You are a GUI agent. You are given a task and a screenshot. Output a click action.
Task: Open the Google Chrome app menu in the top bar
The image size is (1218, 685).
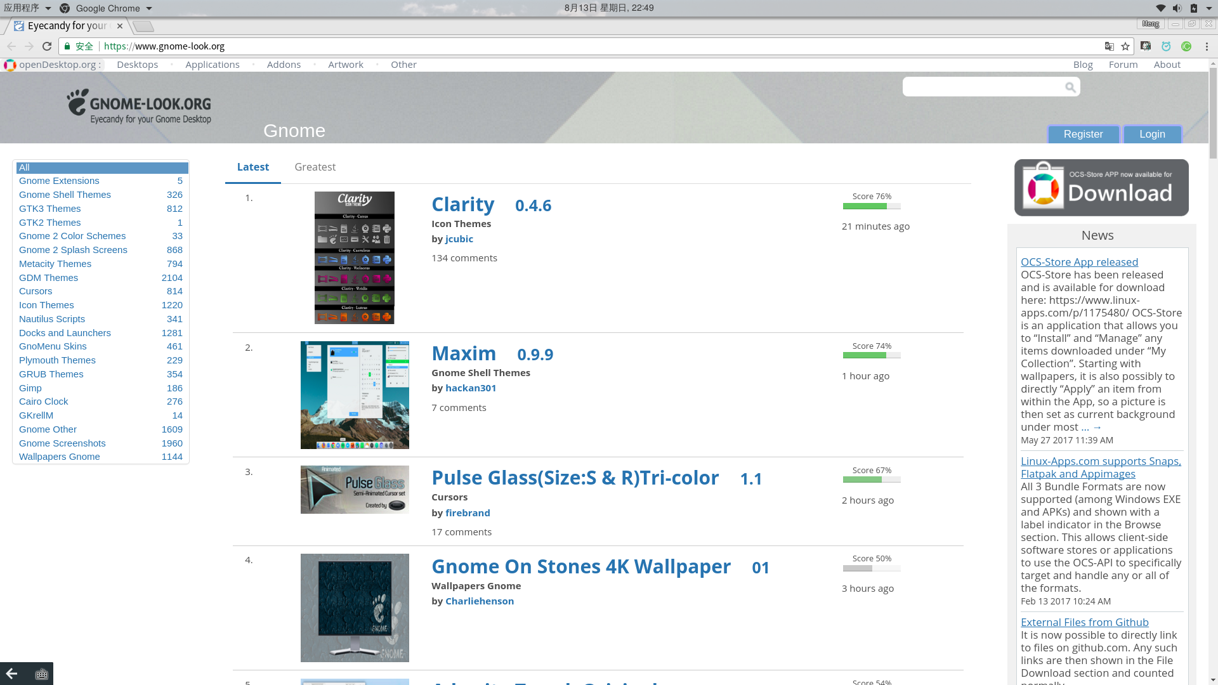pyautogui.click(x=107, y=8)
